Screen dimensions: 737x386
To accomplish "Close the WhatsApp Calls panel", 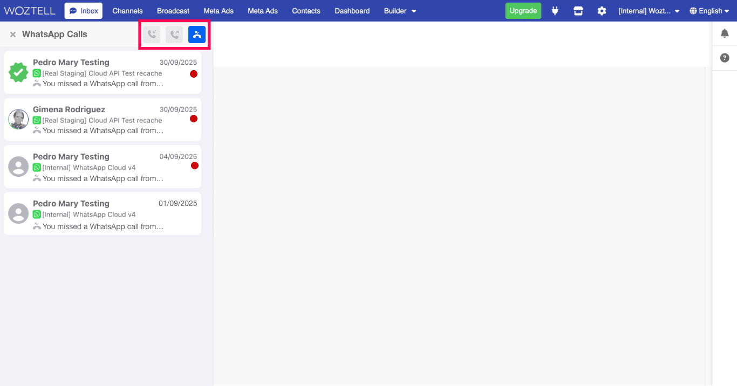I will point(13,35).
